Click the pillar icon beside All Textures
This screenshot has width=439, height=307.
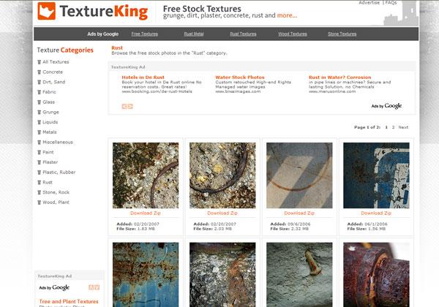point(40,62)
